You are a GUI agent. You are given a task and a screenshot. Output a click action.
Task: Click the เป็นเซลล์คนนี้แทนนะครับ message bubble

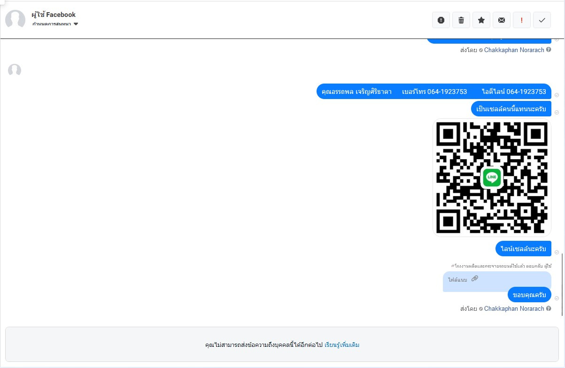[x=511, y=109]
